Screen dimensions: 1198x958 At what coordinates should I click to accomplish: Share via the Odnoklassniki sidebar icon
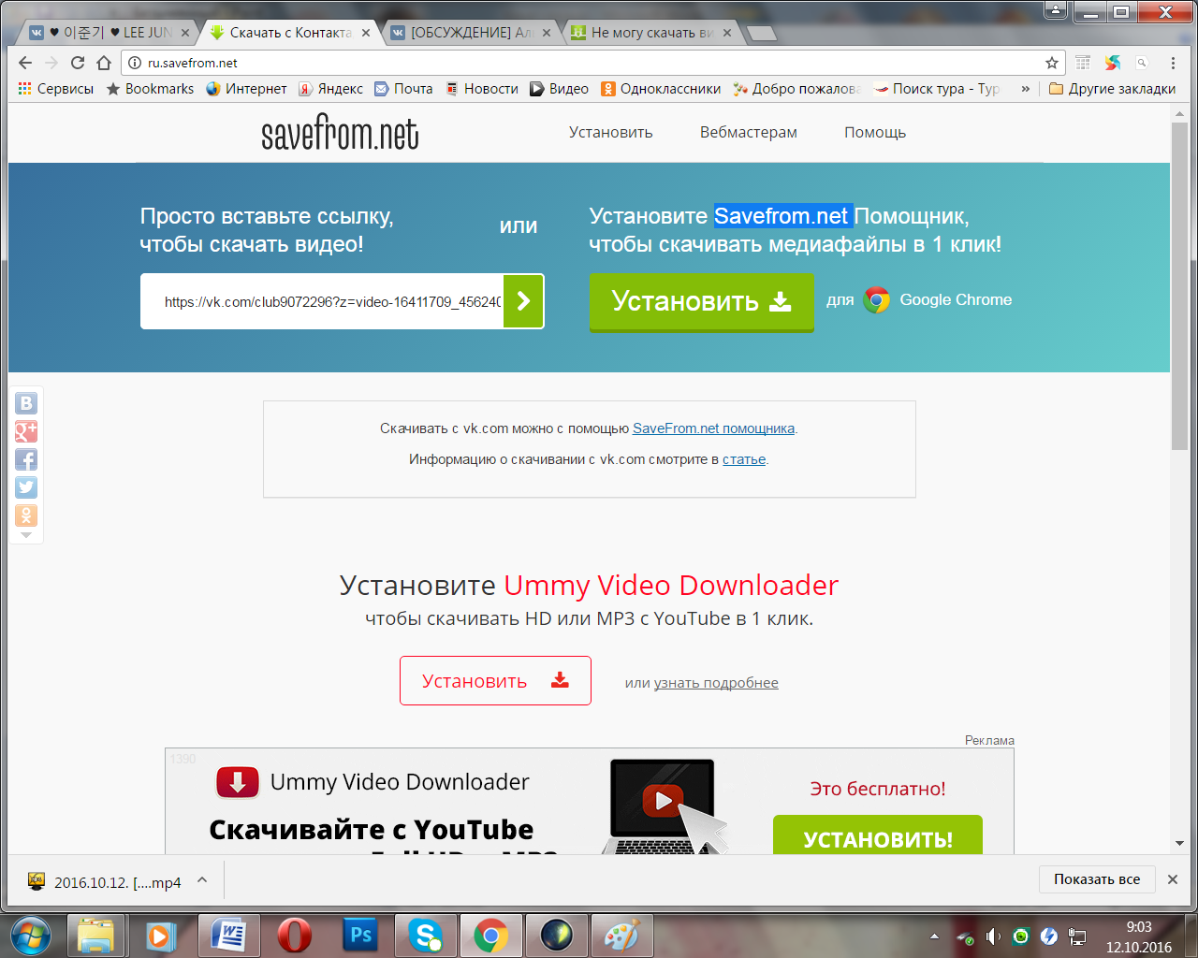tap(26, 515)
